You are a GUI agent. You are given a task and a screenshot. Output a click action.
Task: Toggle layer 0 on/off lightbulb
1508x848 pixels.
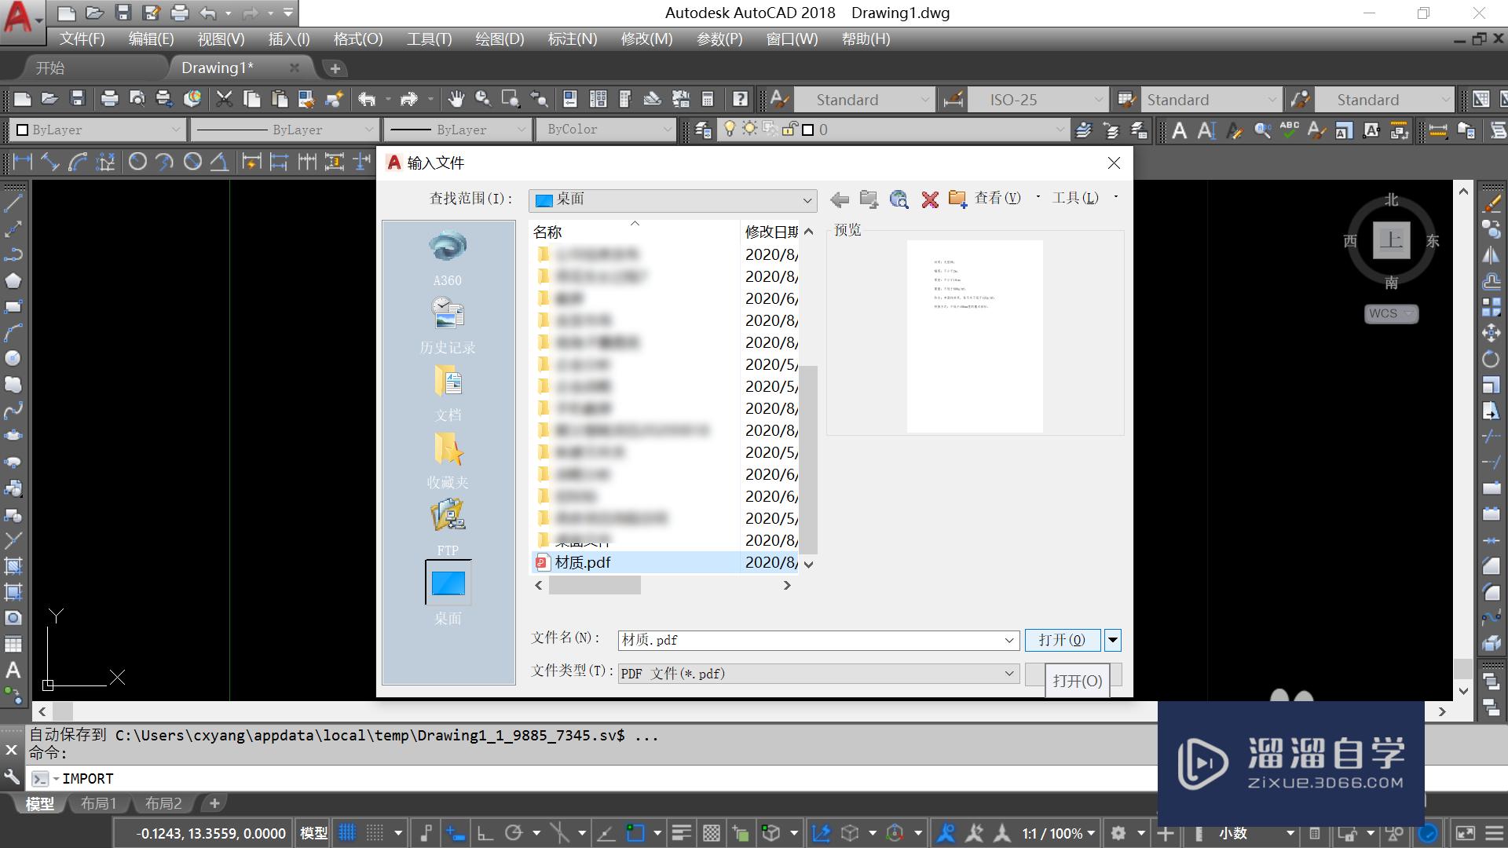[730, 129]
